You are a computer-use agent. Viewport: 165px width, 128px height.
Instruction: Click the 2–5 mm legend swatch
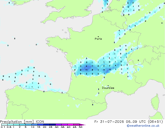[x=22, y=125]
